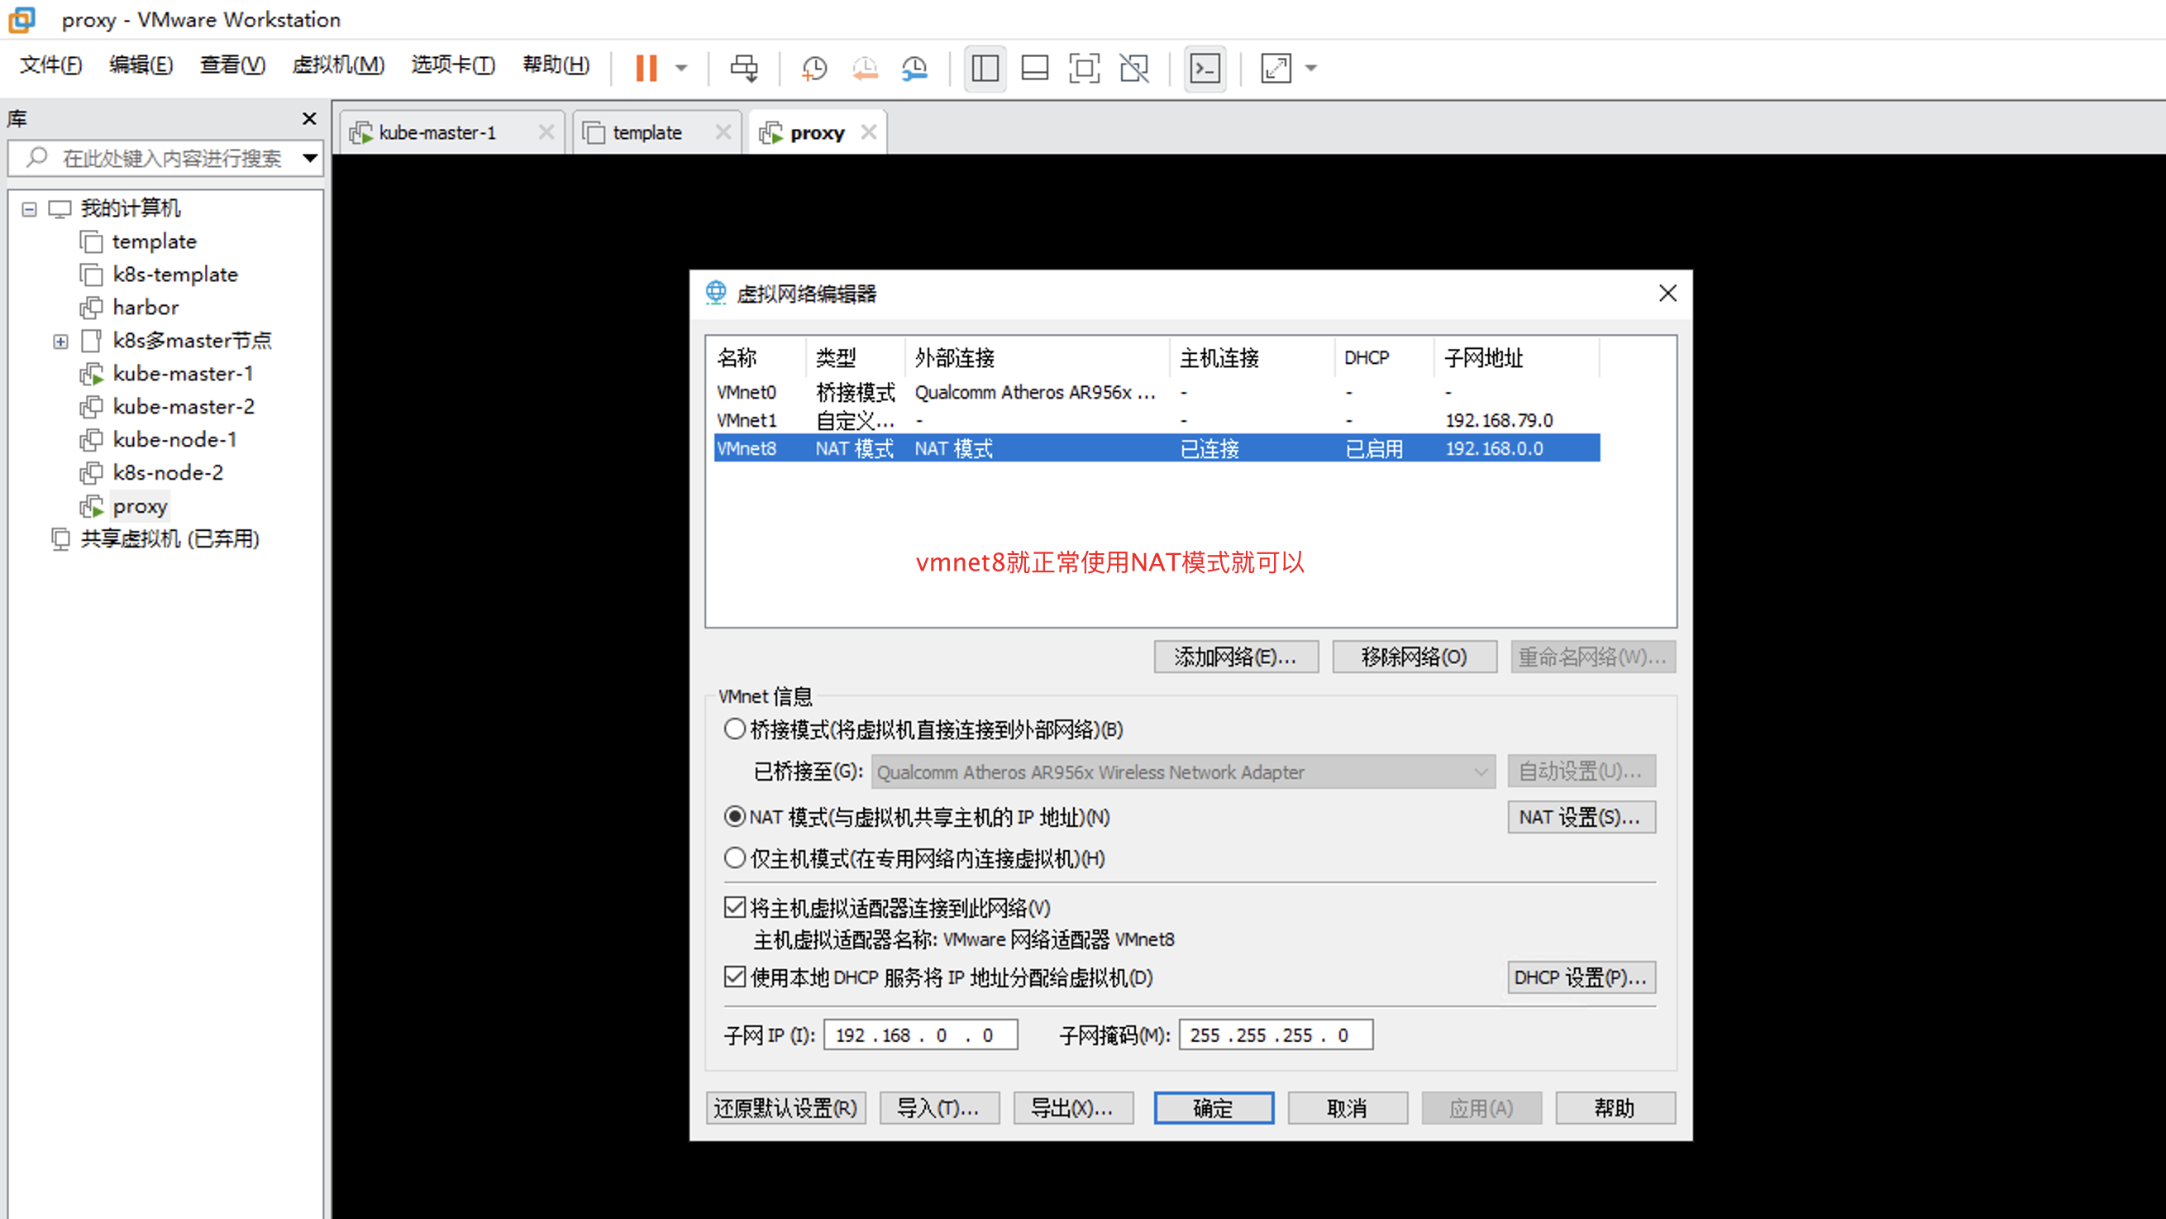
Task: Open the 查看(V) menu
Action: coord(233,65)
